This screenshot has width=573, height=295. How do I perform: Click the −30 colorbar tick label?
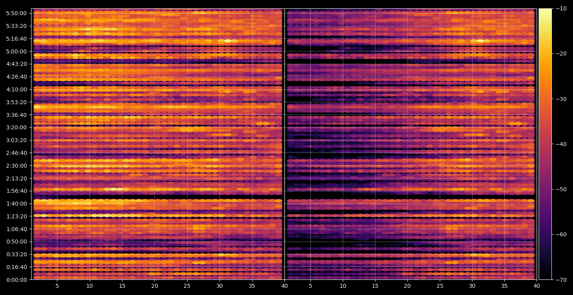coord(561,99)
